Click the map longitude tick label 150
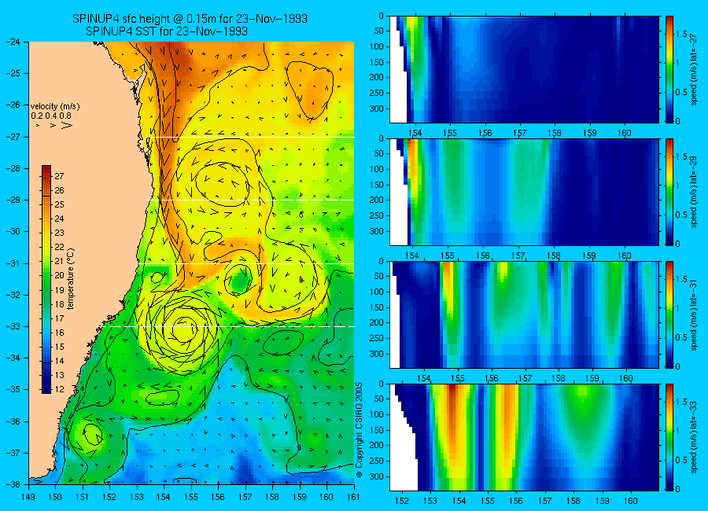Screen dimensions: 708x511 [55, 497]
